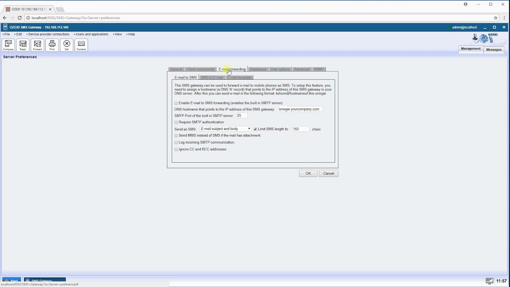Select the E-mail to SMS sub-tab
The width and height of the screenshot is (510, 287).
186,77
